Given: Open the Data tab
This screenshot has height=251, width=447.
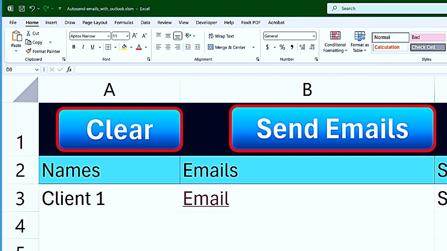Looking at the screenshot, I should coord(145,22).
